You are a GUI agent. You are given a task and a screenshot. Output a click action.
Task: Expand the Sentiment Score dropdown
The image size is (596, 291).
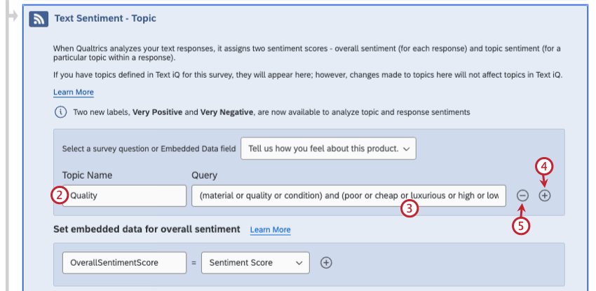pyautogui.click(x=255, y=262)
